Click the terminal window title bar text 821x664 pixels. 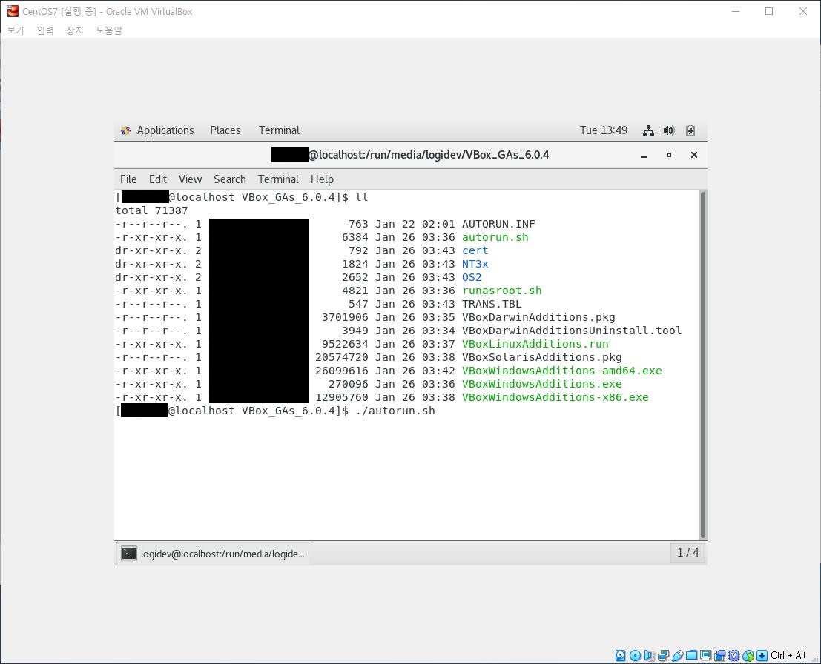tap(410, 155)
